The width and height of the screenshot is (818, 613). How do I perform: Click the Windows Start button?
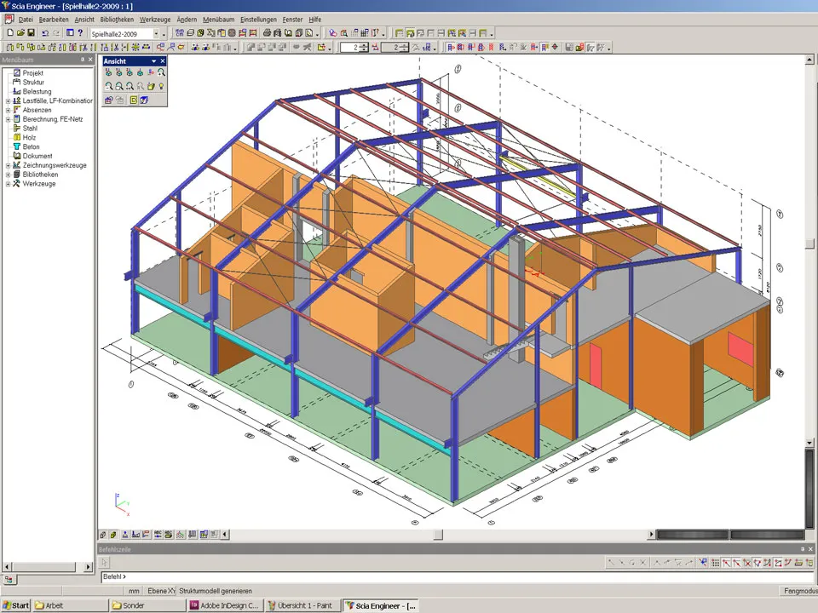(16, 605)
